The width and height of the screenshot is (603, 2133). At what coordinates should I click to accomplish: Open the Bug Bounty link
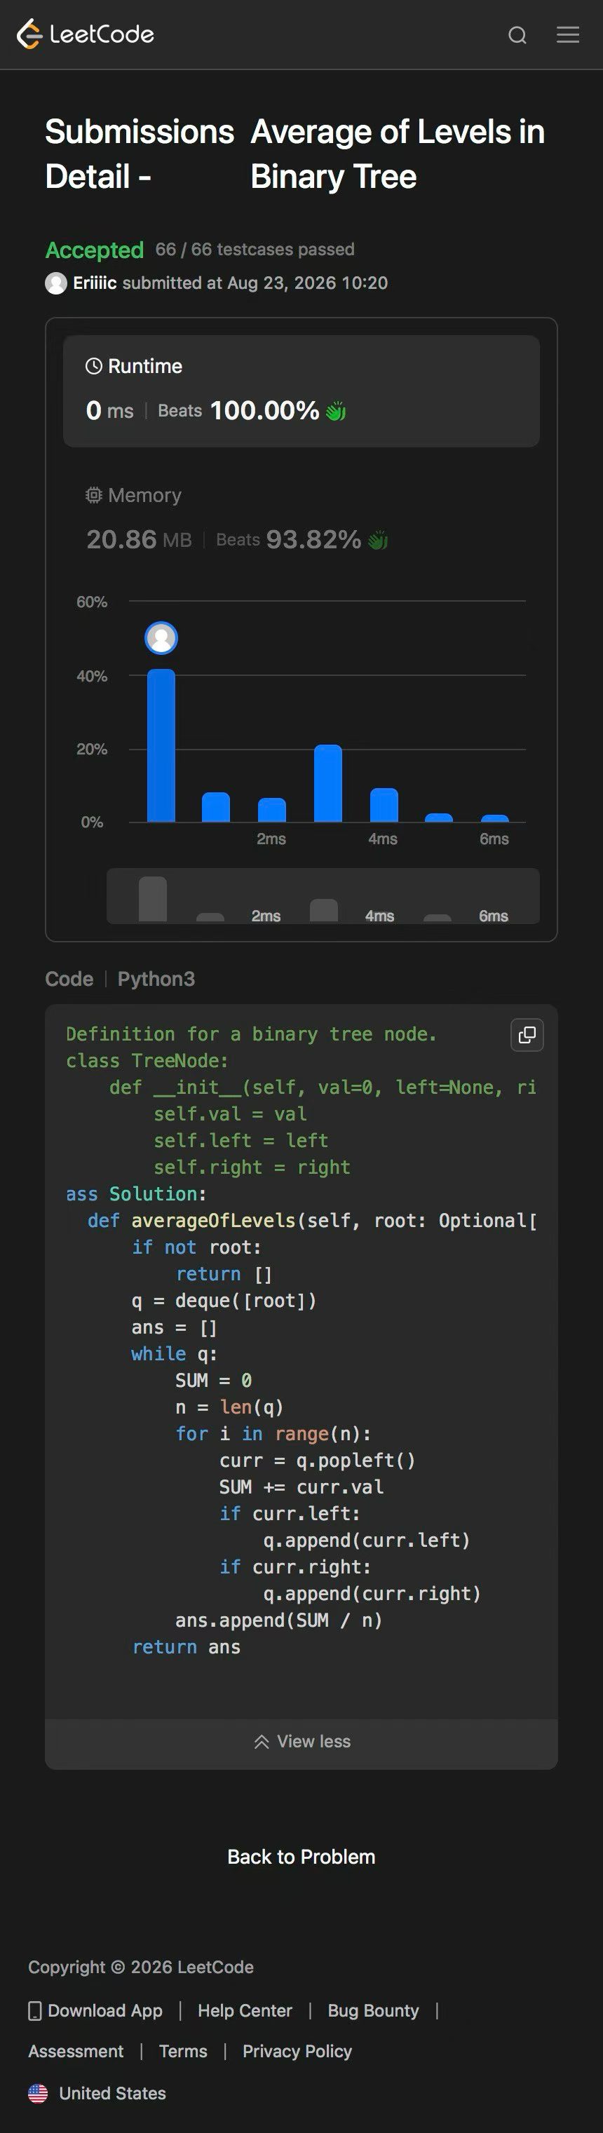[x=374, y=2010]
